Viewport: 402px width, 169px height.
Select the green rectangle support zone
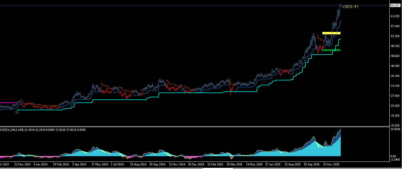pyautogui.click(x=331, y=50)
